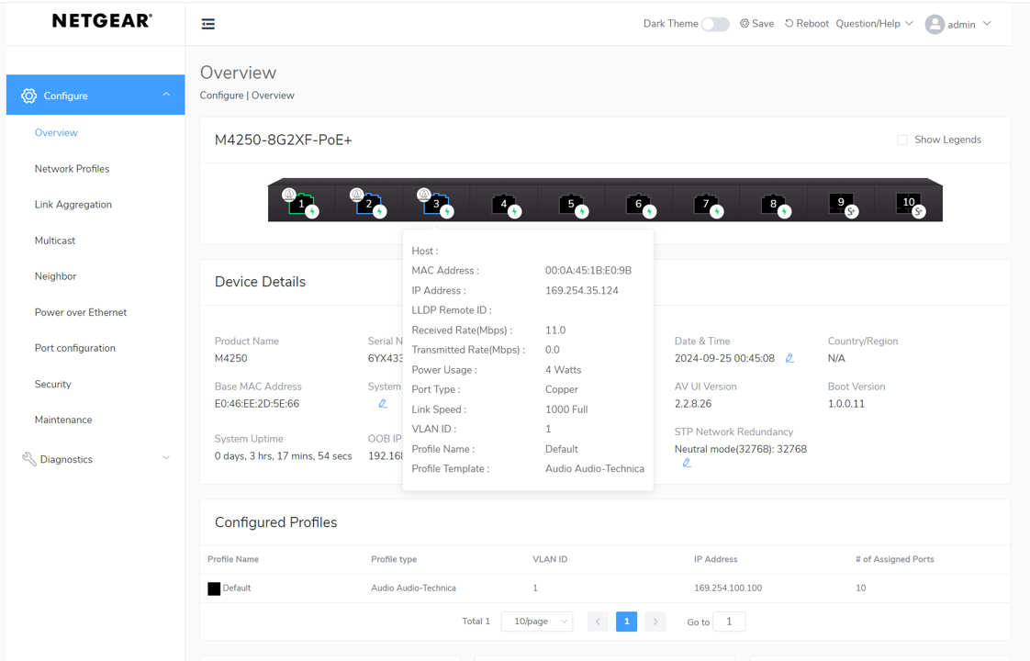Open the 10/page rows dropdown
1030x661 pixels.
[537, 622]
